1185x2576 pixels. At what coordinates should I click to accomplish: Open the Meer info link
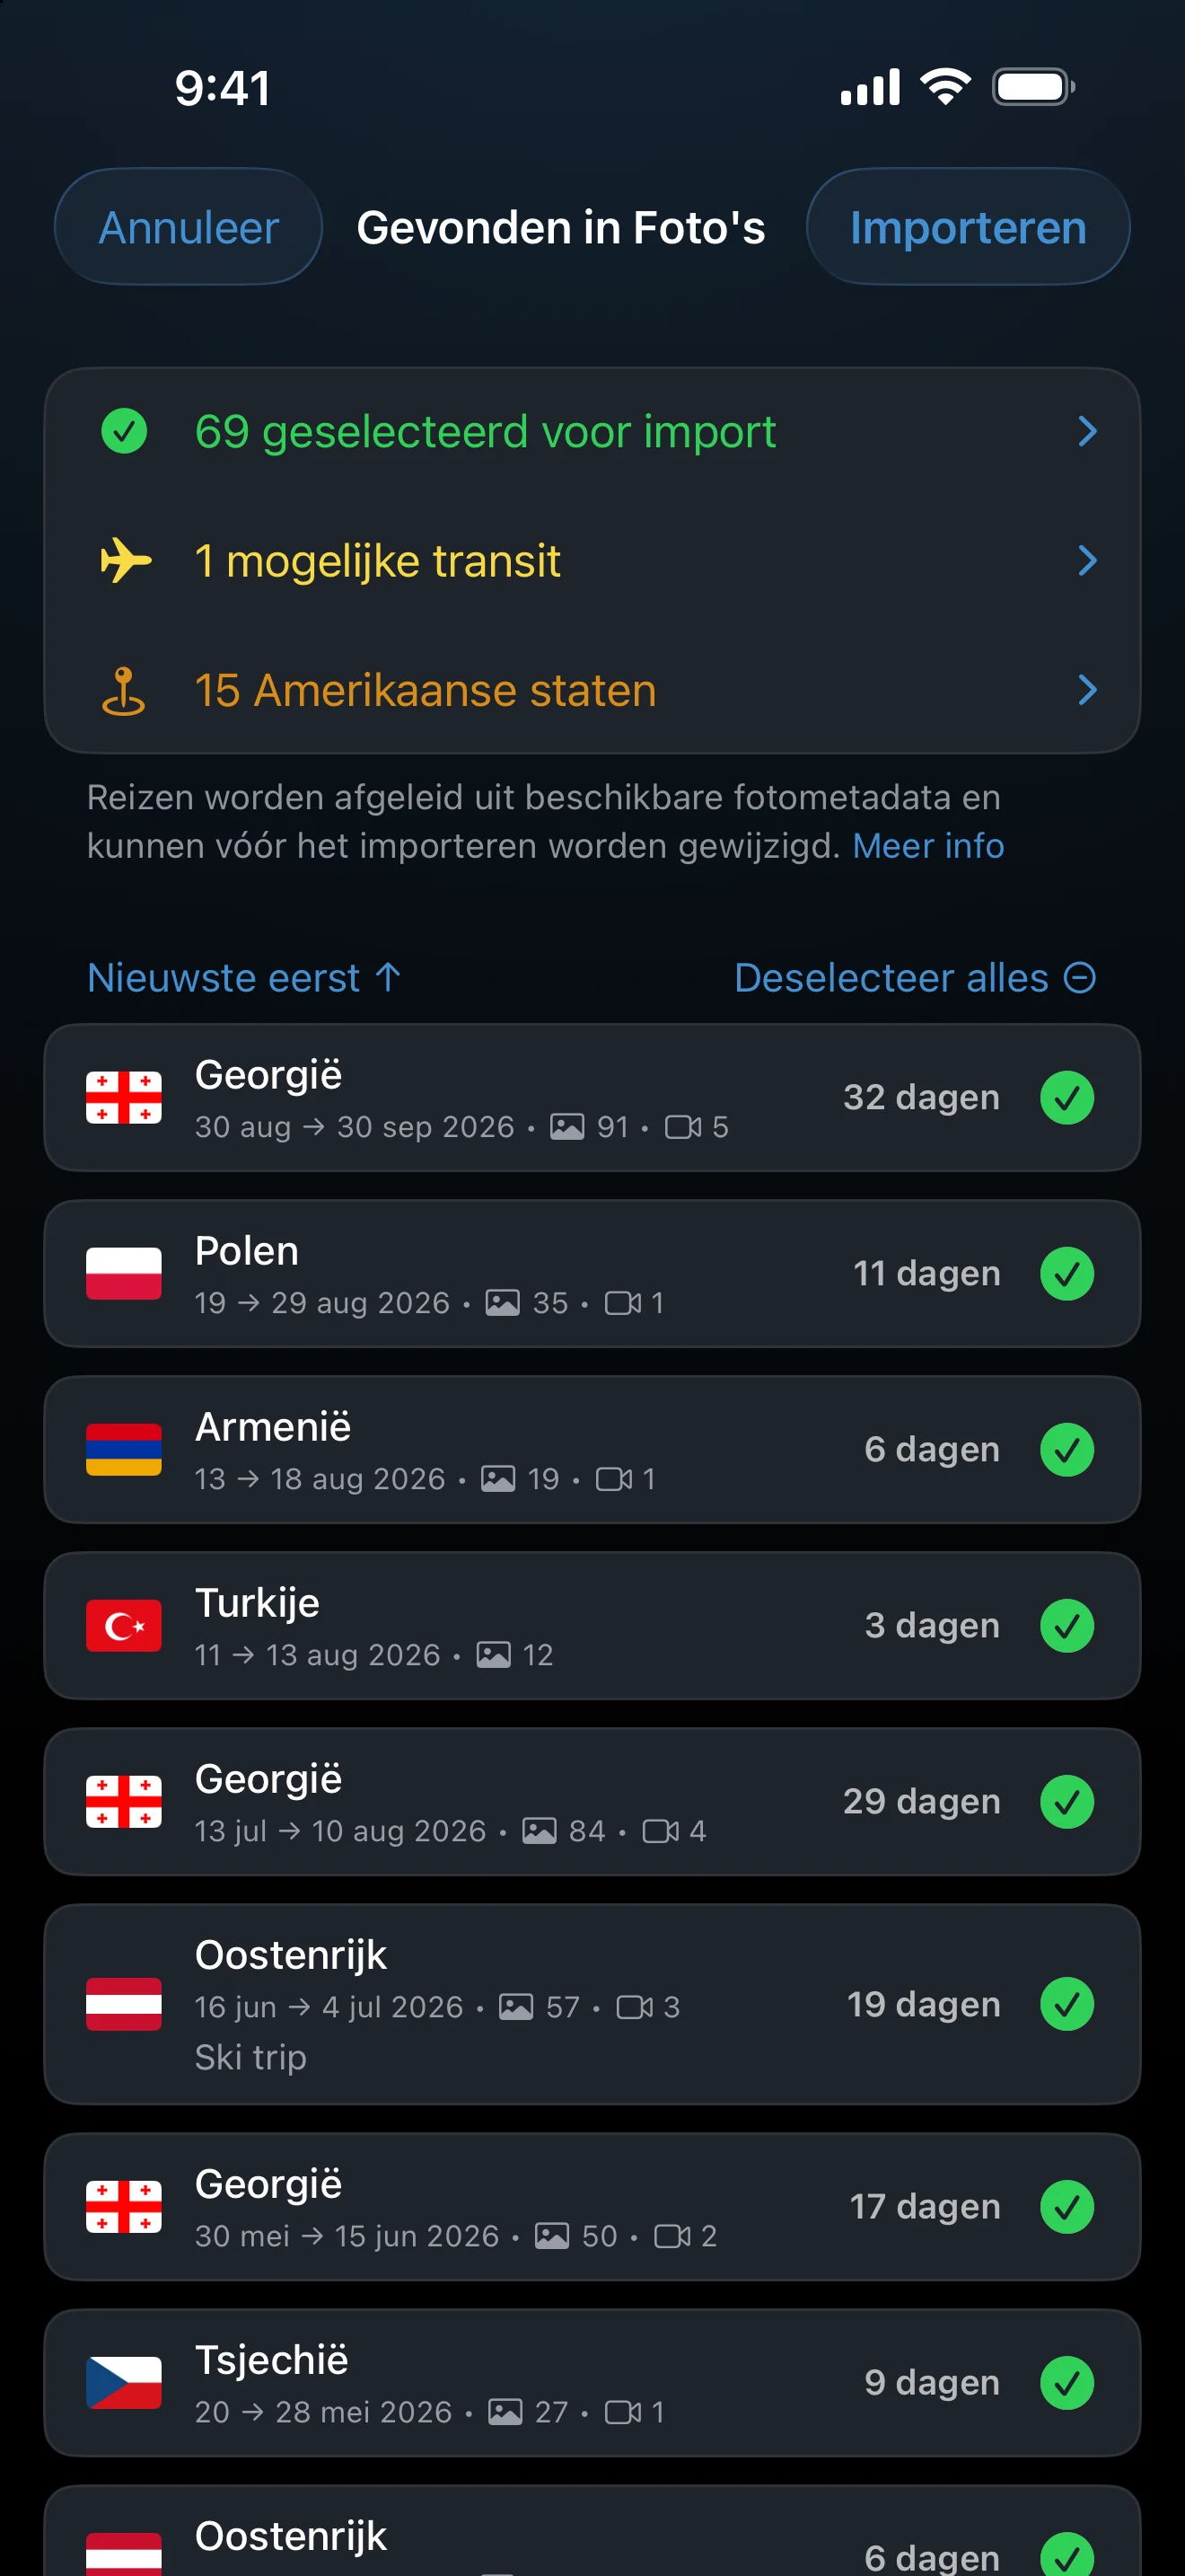point(928,846)
